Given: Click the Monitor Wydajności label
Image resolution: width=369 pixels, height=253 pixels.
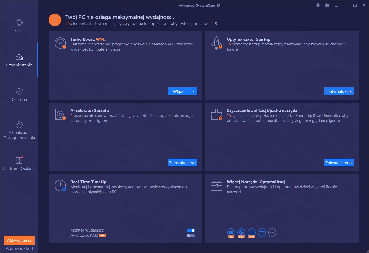Looking at the screenshot, I should coord(87,230).
